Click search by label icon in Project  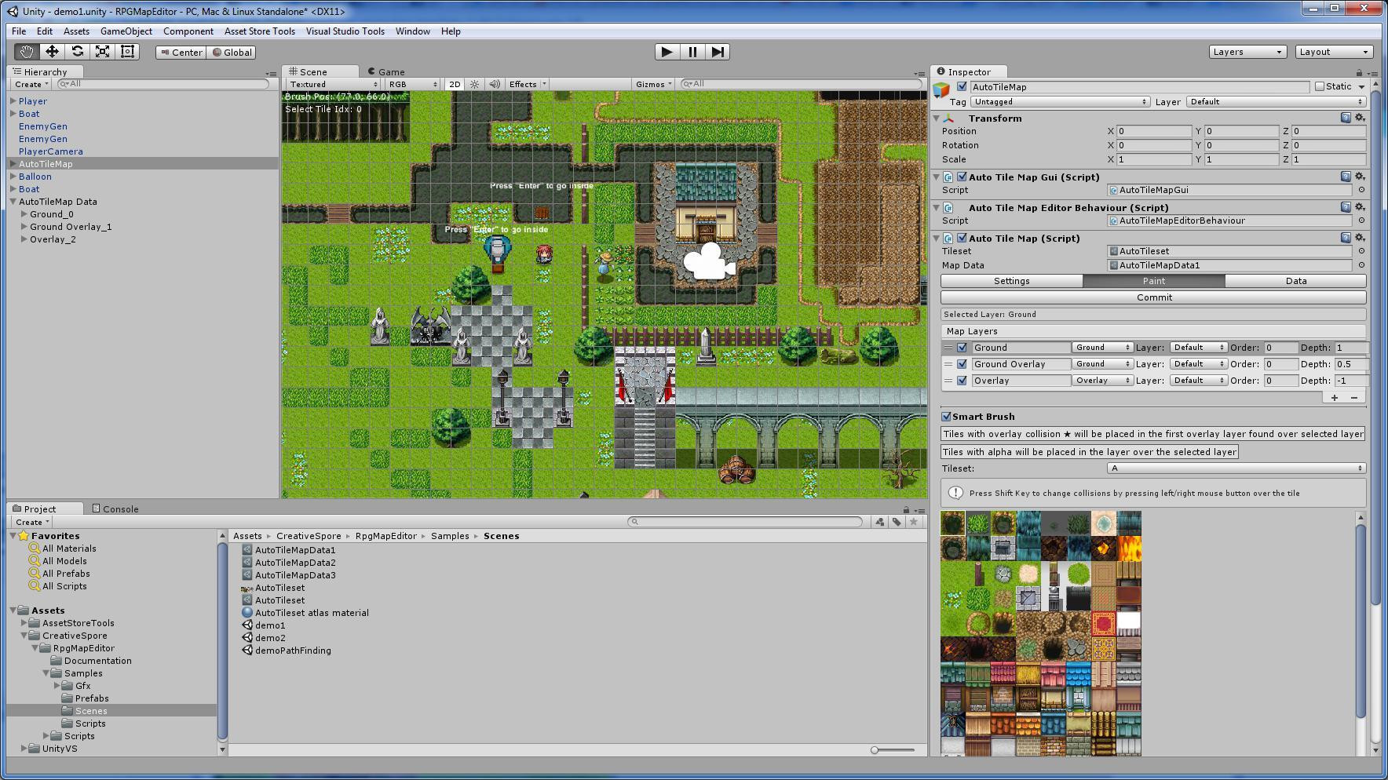(x=897, y=522)
